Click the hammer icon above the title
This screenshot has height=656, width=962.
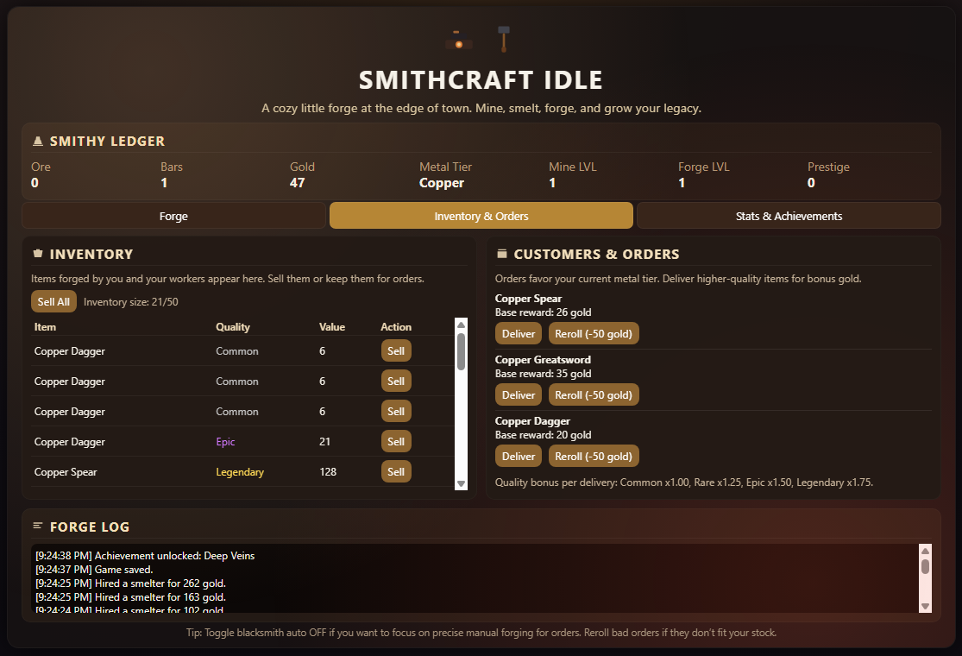click(504, 39)
